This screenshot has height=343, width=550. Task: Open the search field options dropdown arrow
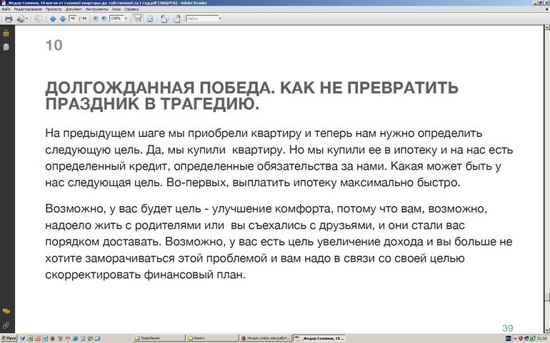219,19
